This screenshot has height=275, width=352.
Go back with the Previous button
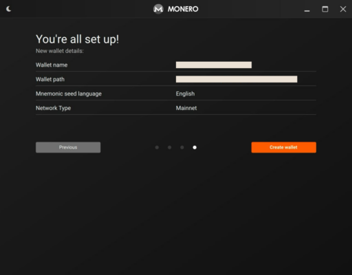tap(68, 147)
